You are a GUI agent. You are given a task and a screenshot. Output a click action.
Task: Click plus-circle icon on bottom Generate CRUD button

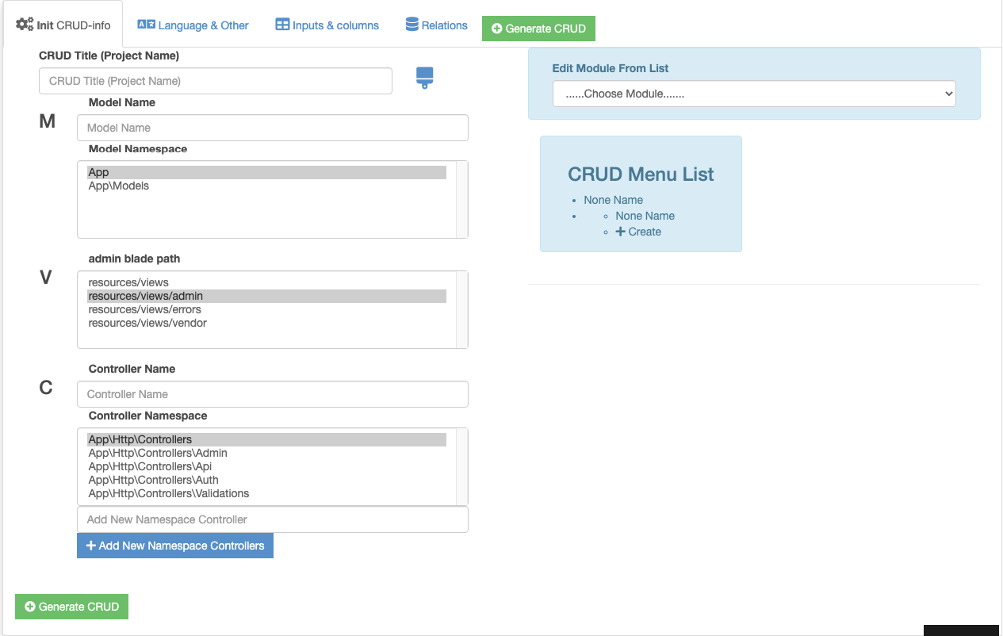coord(30,607)
